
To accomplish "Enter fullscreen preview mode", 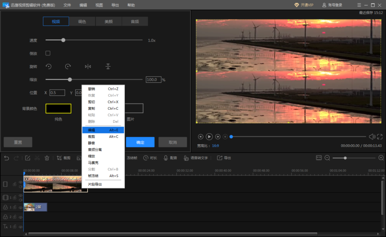I will tap(380, 137).
